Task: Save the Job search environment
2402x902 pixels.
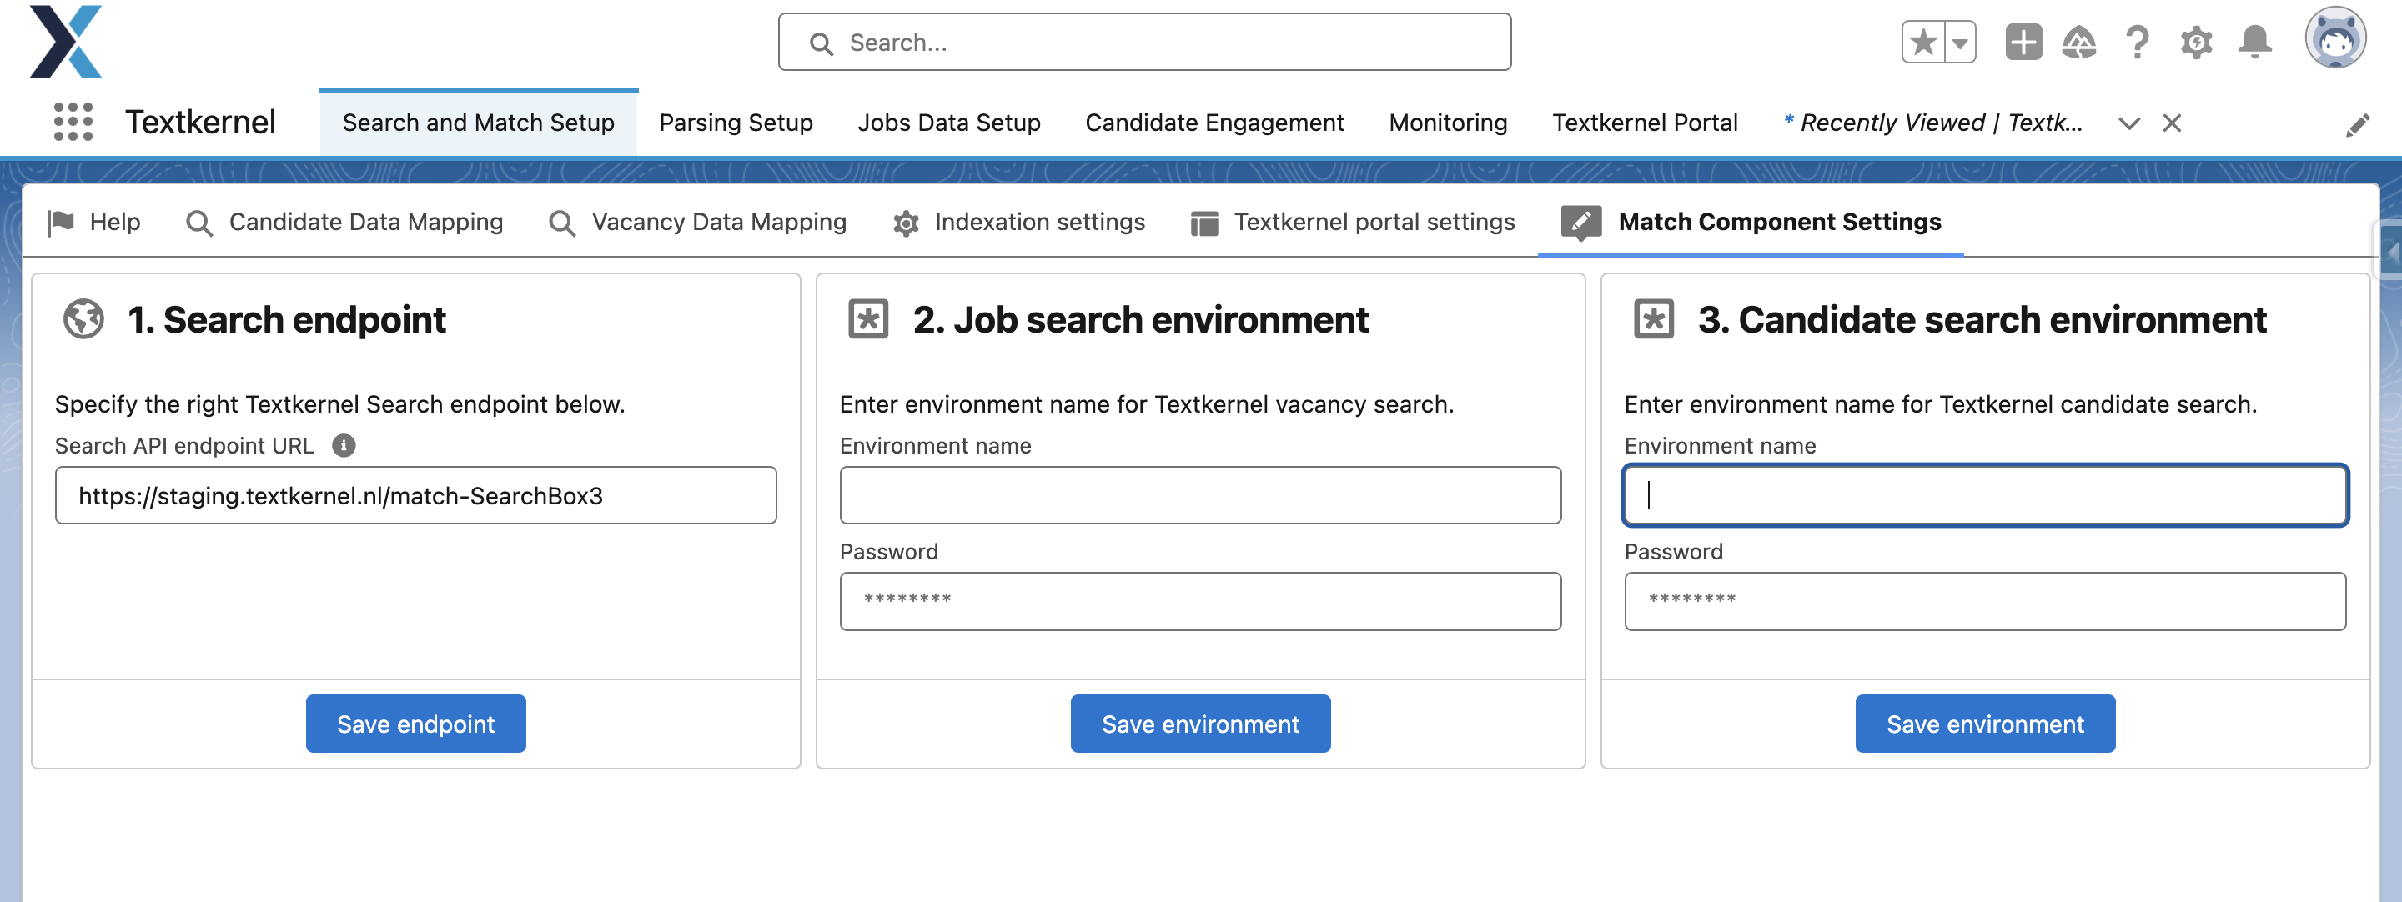Action: click(1199, 723)
